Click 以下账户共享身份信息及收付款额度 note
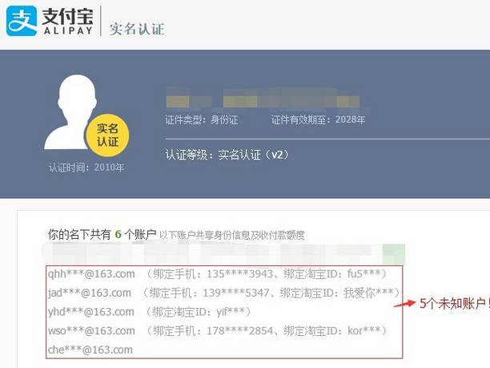 tap(232, 235)
